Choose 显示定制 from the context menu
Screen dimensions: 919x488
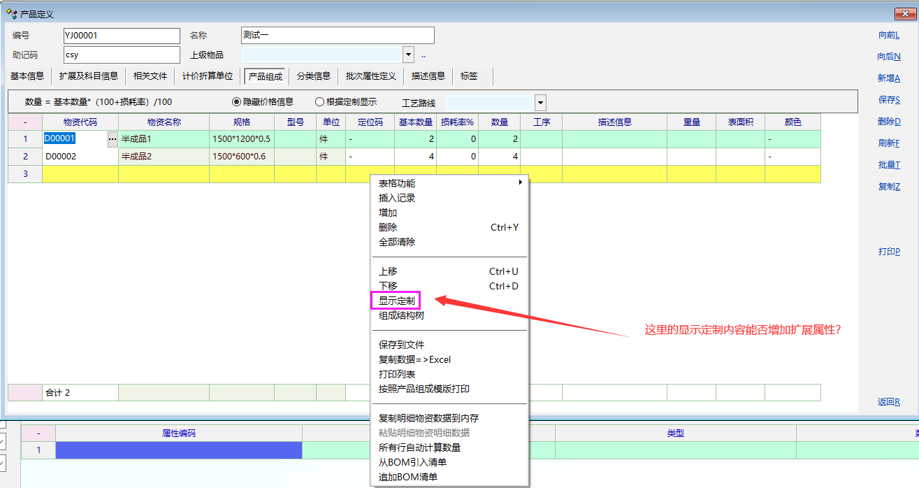[x=396, y=301]
